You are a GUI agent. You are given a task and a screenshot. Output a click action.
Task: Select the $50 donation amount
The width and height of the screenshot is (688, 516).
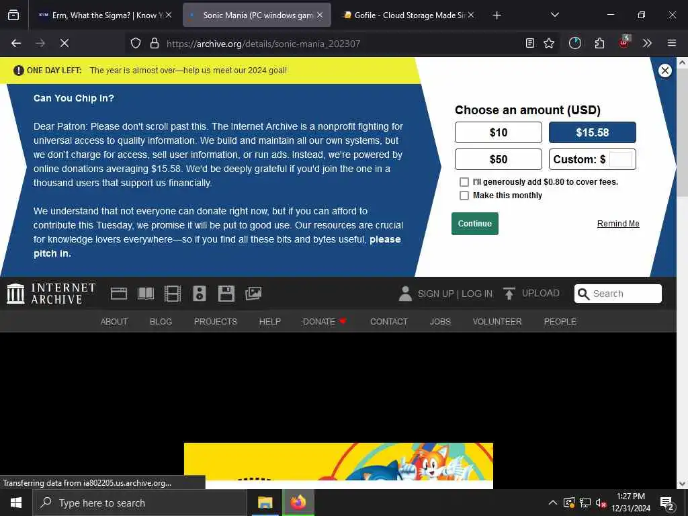499,159
